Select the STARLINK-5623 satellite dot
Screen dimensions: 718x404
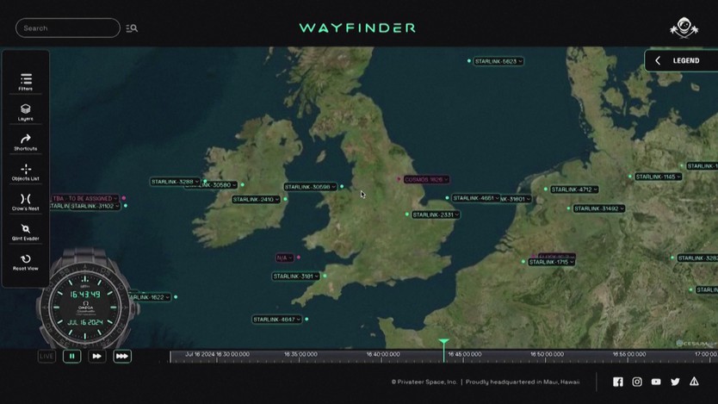click(469, 61)
